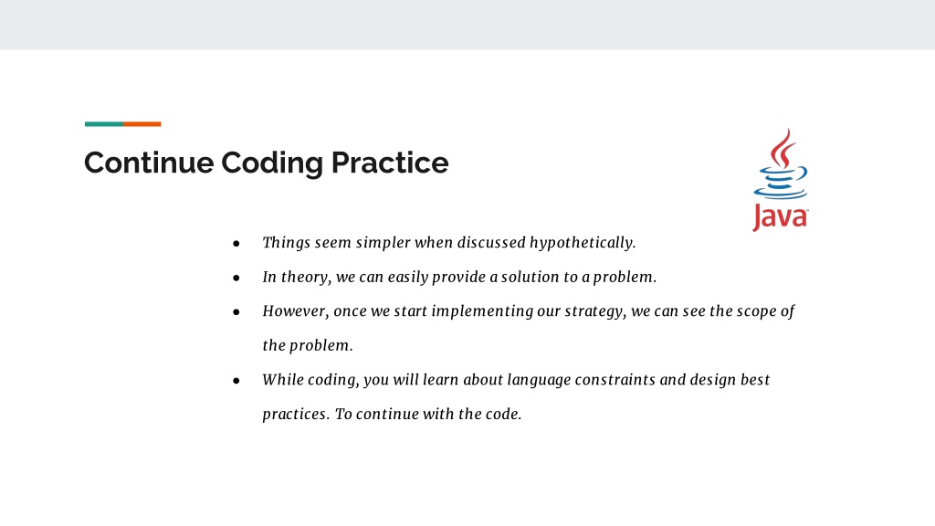Image resolution: width=935 pixels, height=526 pixels.
Task: Click the orange segment of the accent bar
Action: [x=142, y=124]
